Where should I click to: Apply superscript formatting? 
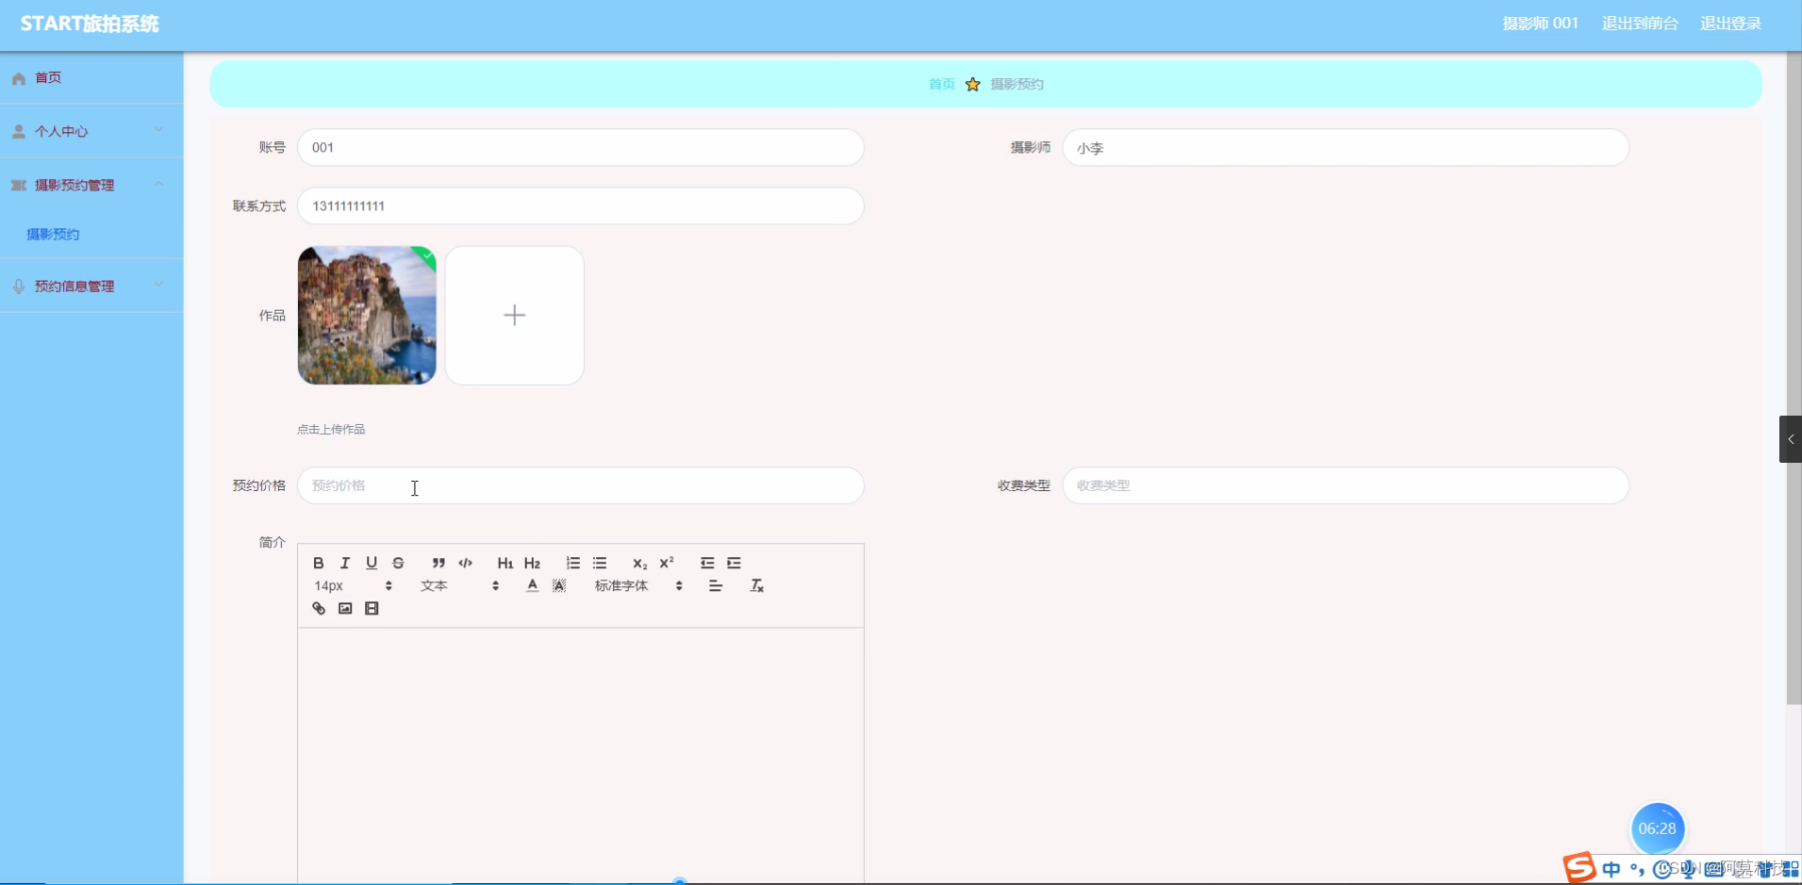point(667,562)
